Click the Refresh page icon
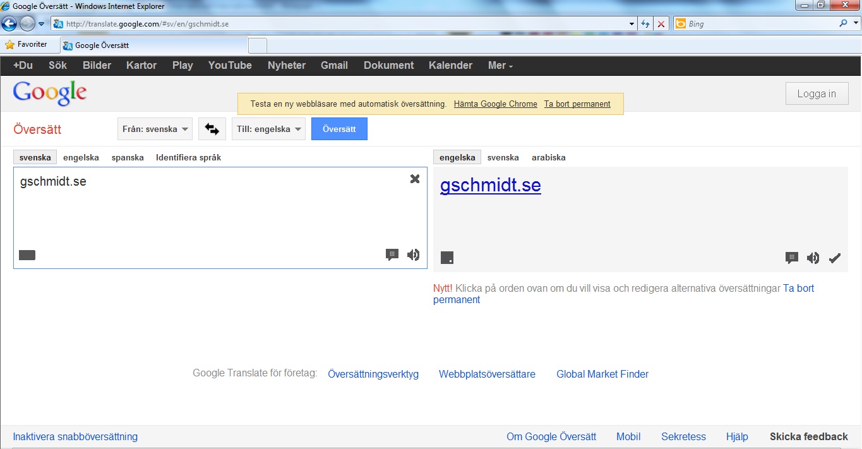Viewport: 862px width, 449px height. click(x=645, y=24)
